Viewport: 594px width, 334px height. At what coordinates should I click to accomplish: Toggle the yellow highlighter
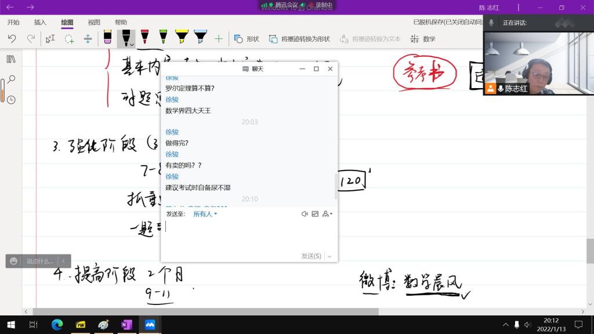[182, 38]
